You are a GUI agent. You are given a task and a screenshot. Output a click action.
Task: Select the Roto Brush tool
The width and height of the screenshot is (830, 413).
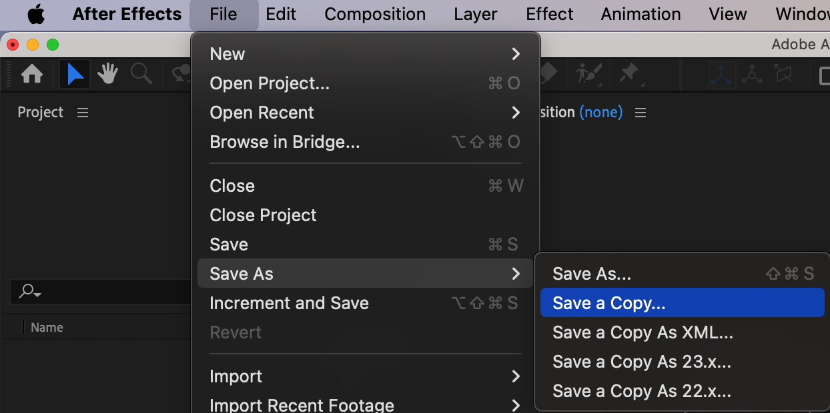coord(588,74)
